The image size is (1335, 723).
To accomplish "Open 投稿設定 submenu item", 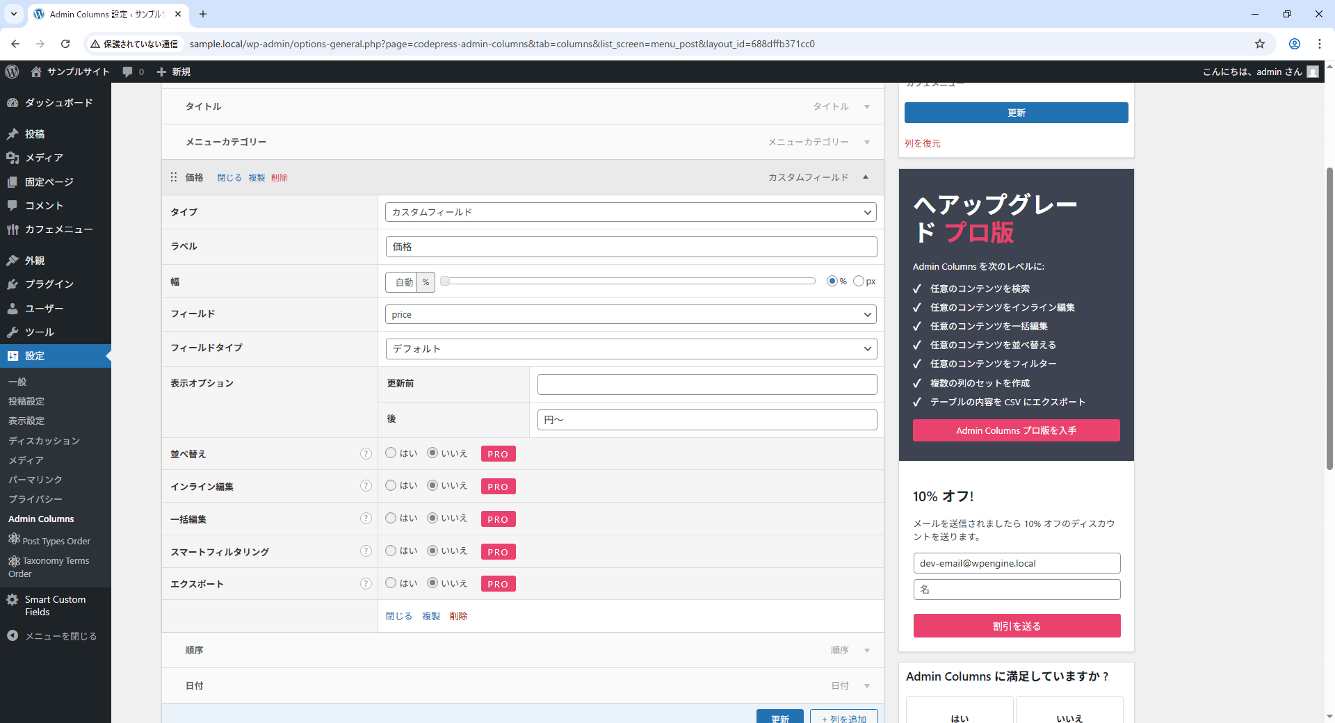I will click(x=26, y=401).
